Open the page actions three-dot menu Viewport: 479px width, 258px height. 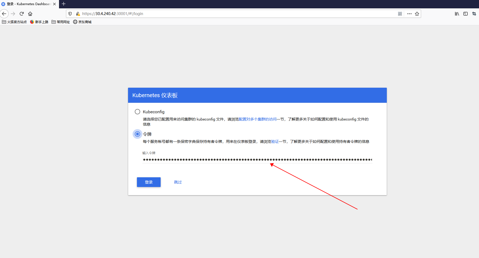pos(409,14)
